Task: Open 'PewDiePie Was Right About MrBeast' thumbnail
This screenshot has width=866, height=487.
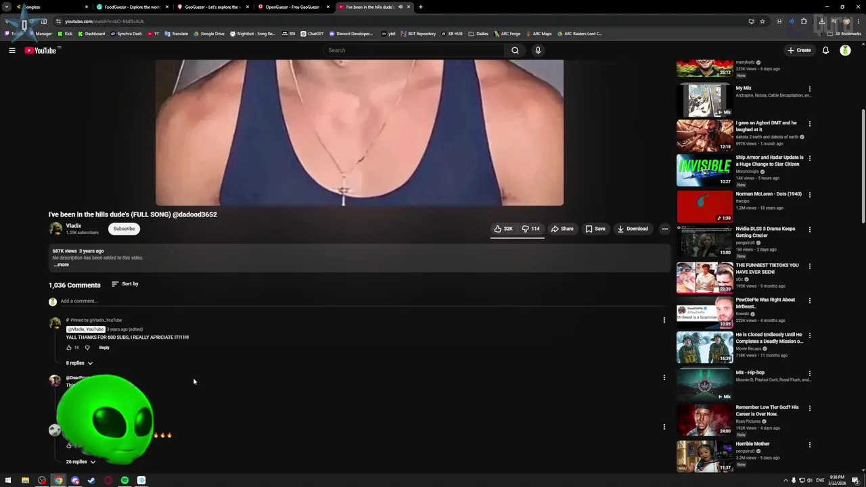Action: click(704, 312)
